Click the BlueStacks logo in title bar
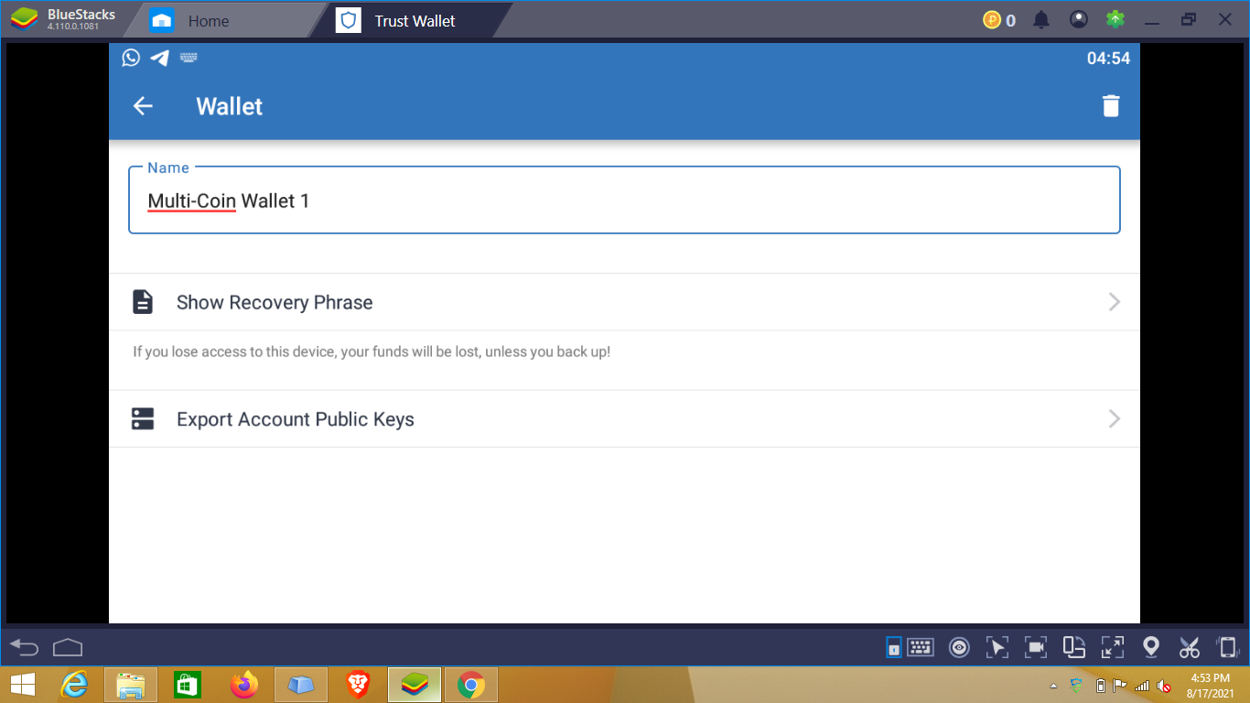Screen dimensions: 1250x703 coord(25,19)
